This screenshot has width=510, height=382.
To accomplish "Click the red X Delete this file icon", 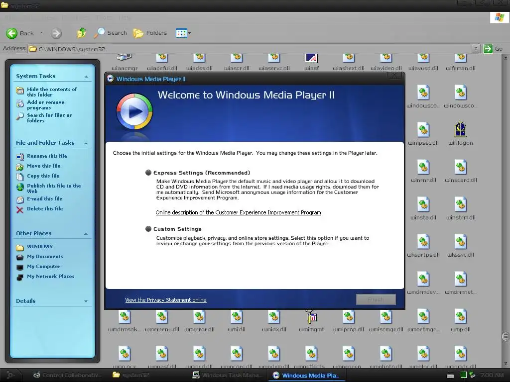I will 20,210.
